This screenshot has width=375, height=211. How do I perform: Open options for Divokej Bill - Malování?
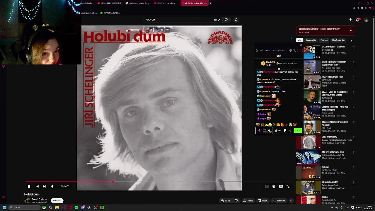click(x=354, y=47)
